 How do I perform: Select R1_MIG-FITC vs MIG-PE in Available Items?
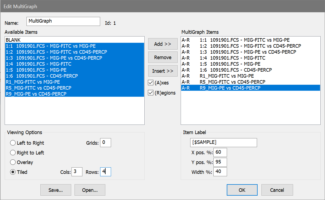click(x=74, y=82)
